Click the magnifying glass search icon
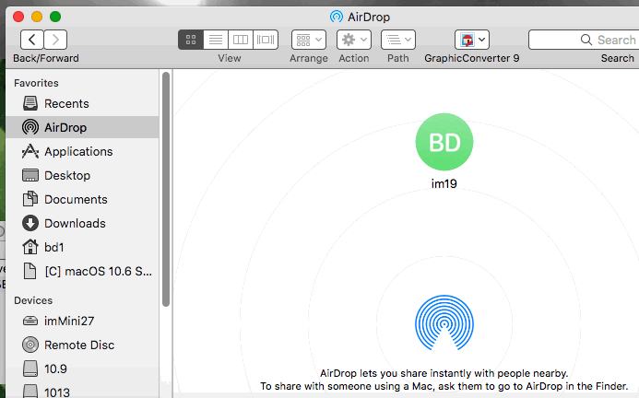Screen dimensions: 639x398 pyautogui.click(x=586, y=40)
